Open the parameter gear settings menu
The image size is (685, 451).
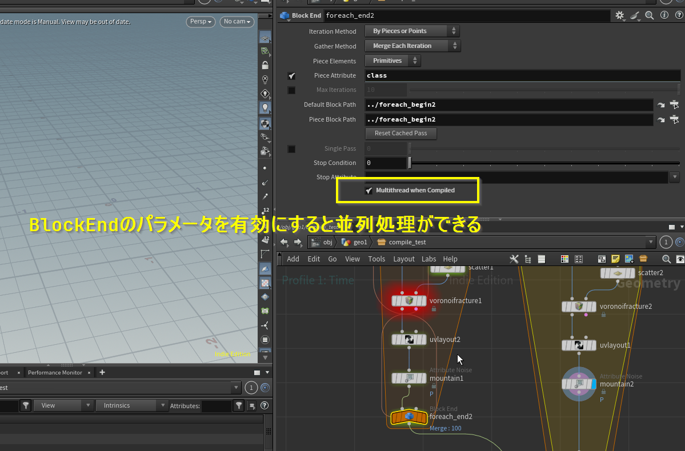(620, 16)
